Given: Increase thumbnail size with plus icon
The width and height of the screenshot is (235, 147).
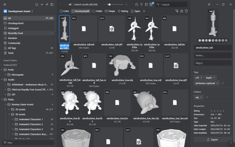Looking at the screenshot, I should 126,4.
